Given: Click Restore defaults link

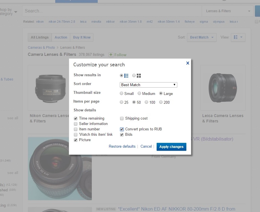Looking at the screenshot, I should click(122, 146).
